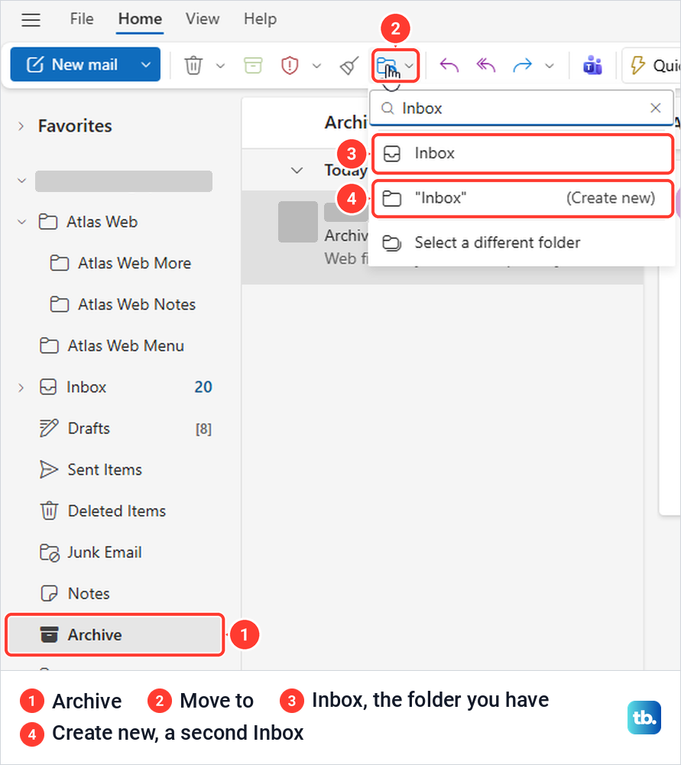
Task: Open the Quick steps button
Action: (652, 65)
